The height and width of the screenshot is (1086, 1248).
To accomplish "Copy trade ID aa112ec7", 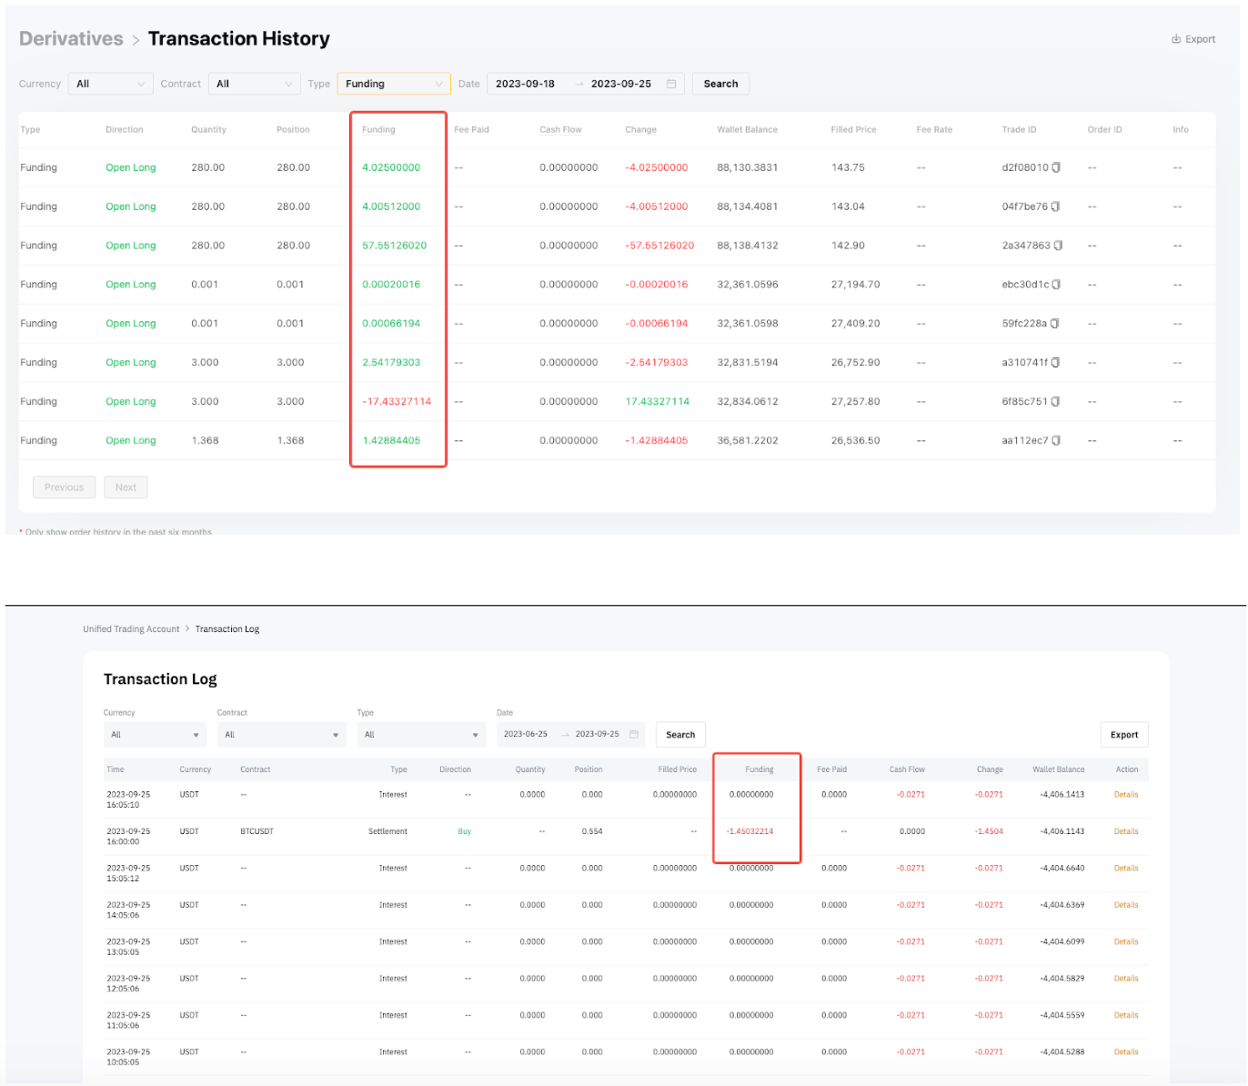I will click(1055, 441).
